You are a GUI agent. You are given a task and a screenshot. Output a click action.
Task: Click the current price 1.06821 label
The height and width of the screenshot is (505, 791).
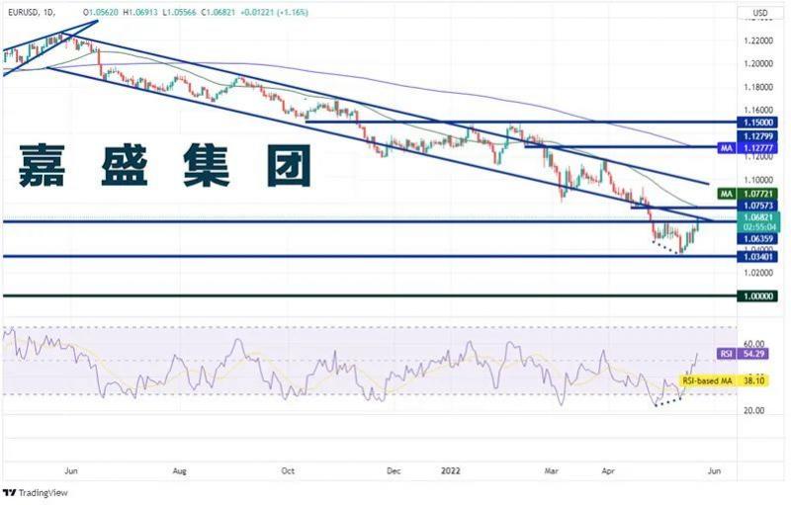[x=758, y=217]
